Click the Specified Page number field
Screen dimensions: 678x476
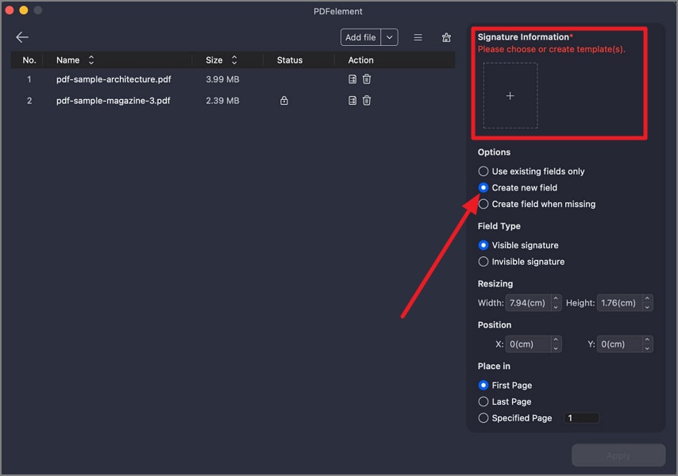(581, 418)
